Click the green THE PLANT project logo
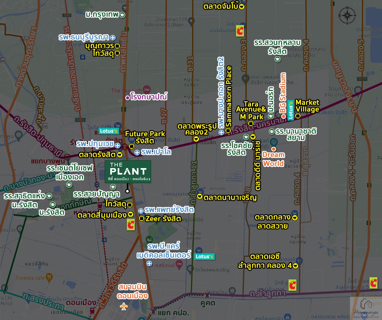 (x=128, y=172)
